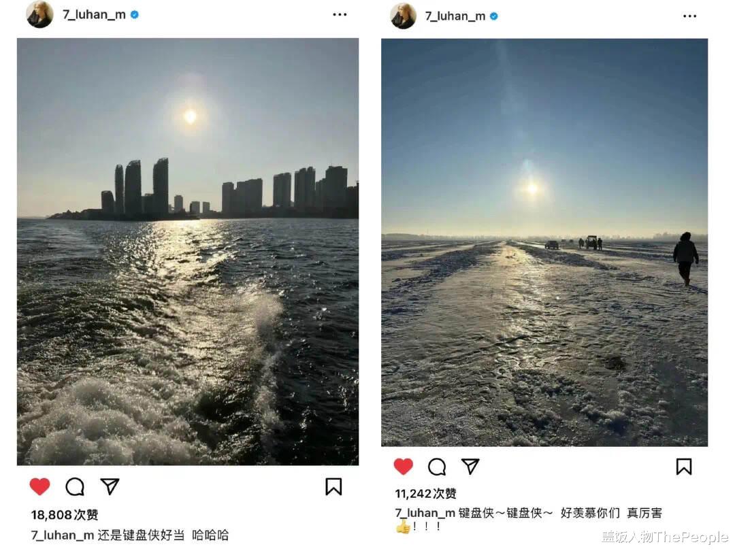Screen dimensions: 735x551
Task: View the 18,808 likes list
Action: 65,515
